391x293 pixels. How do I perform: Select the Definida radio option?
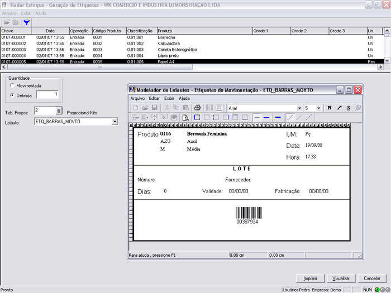(x=13, y=95)
